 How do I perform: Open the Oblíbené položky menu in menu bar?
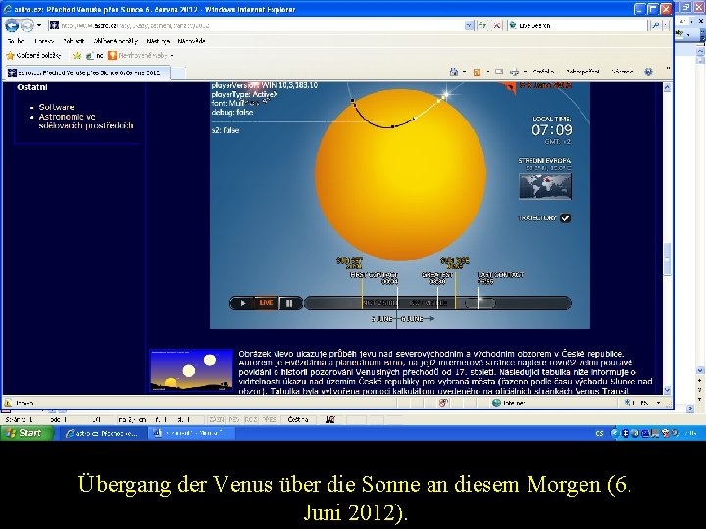[x=116, y=41]
